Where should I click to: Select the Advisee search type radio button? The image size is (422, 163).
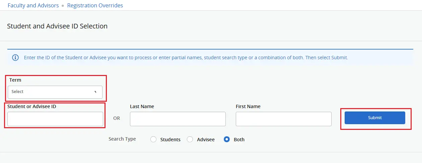(190, 140)
